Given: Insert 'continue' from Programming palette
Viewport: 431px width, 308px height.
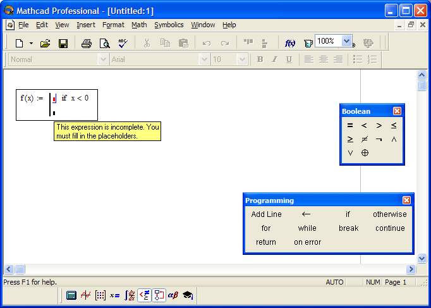Looking at the screenshot, I should [390, 228].
